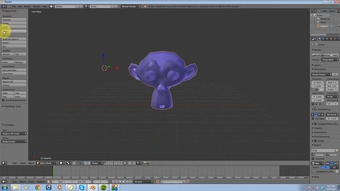Click the auto keyframe record button
The height and width of the screenshot is (191, 340).
158,181
